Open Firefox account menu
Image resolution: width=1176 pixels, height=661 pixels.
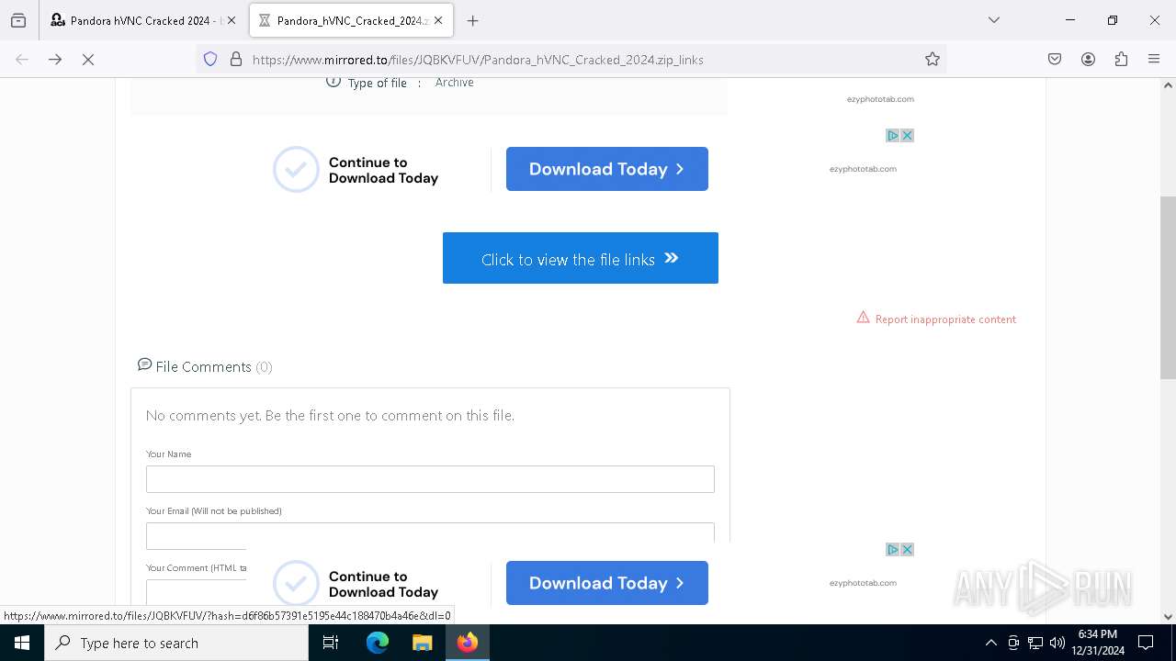pyautogui.click(x=1088, y=59)
